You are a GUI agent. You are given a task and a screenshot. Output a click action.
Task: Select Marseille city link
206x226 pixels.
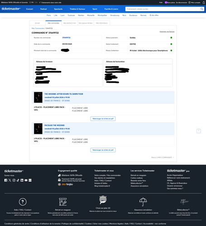tap(91, 15)
